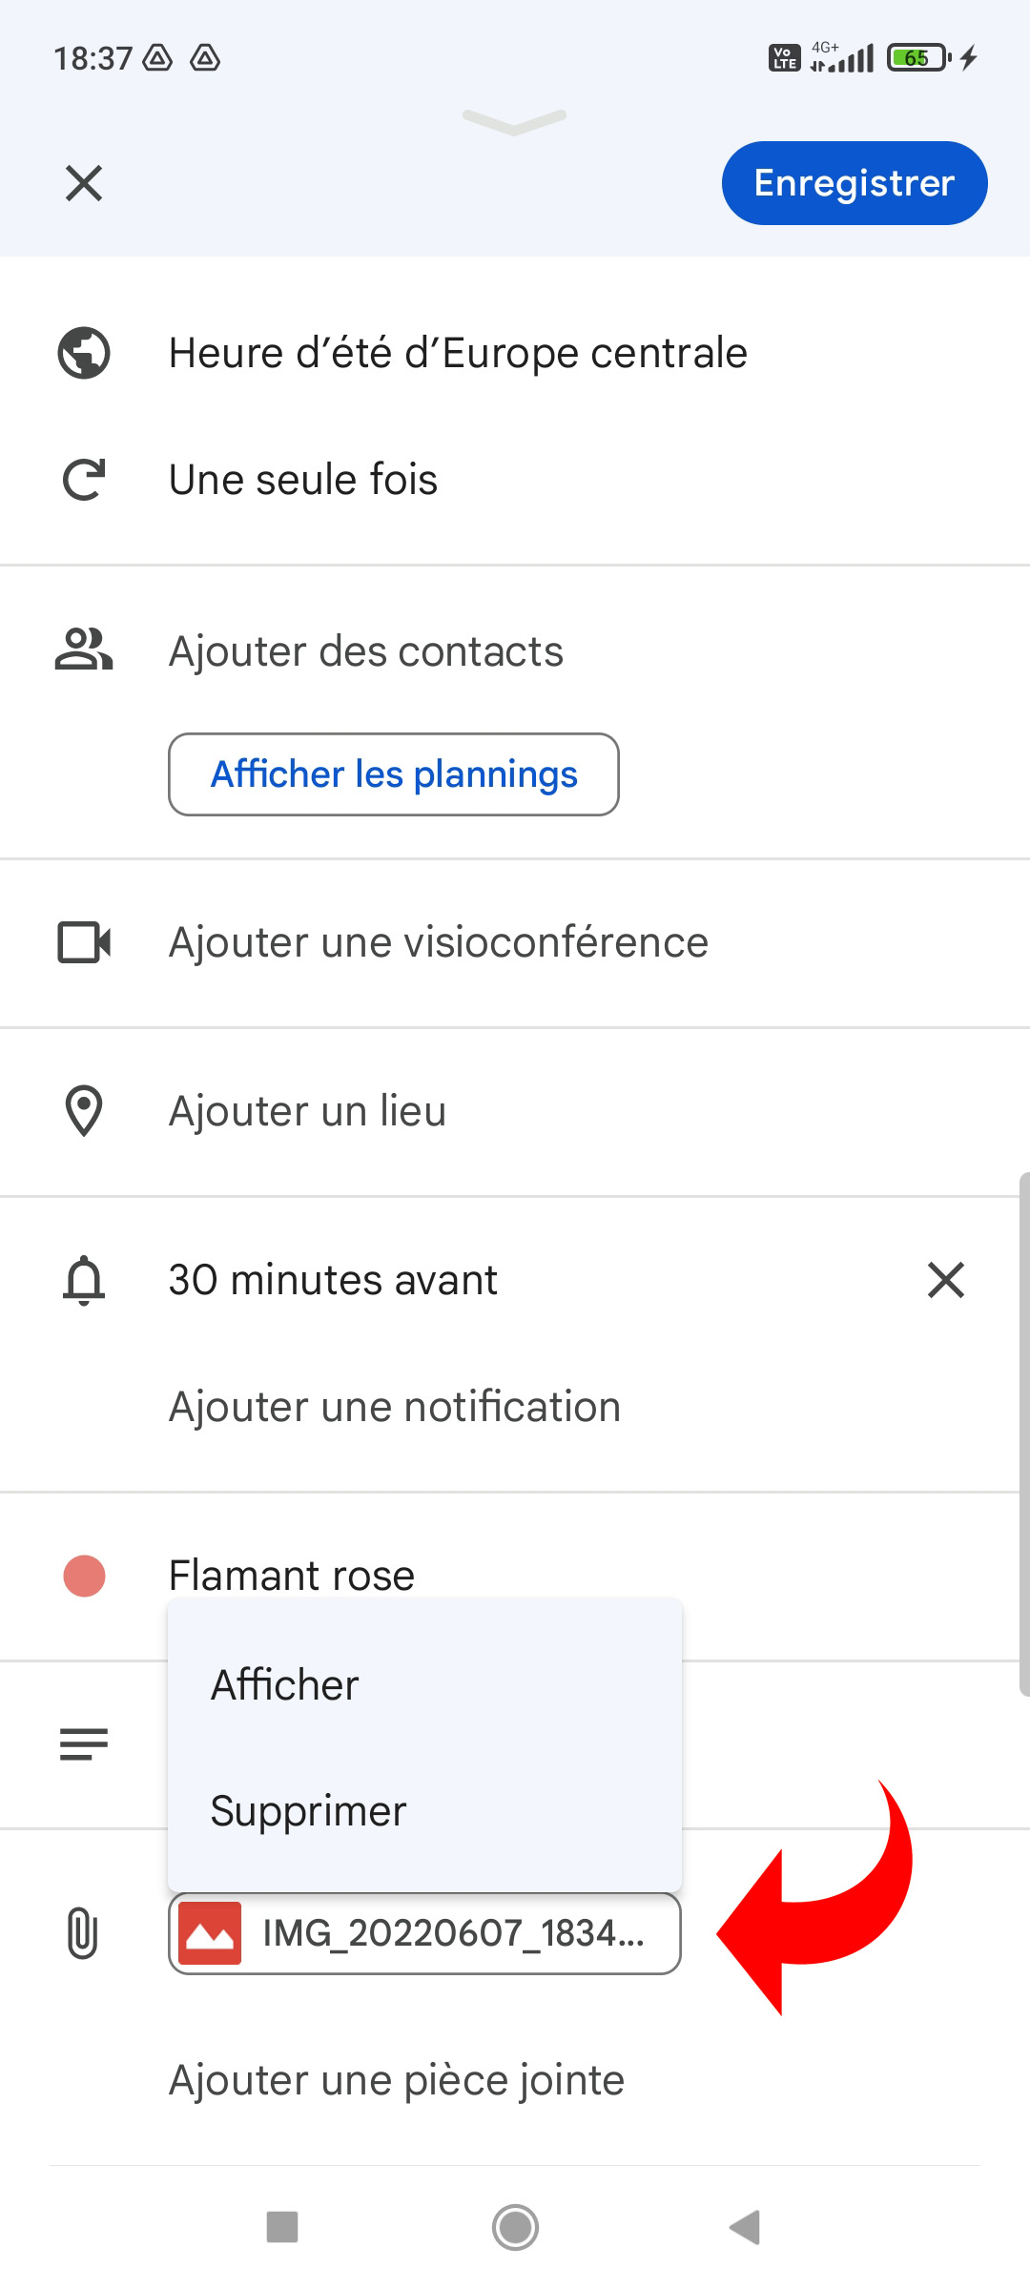Tap the paperclip attachment icon
This screenshot has height=2289, width=1030.
[84, 1933]
